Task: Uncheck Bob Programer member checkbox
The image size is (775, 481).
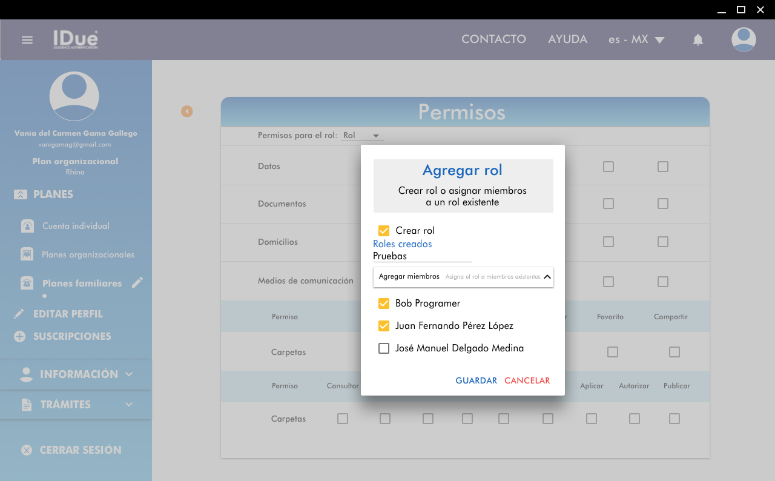Action: (384, 304)
